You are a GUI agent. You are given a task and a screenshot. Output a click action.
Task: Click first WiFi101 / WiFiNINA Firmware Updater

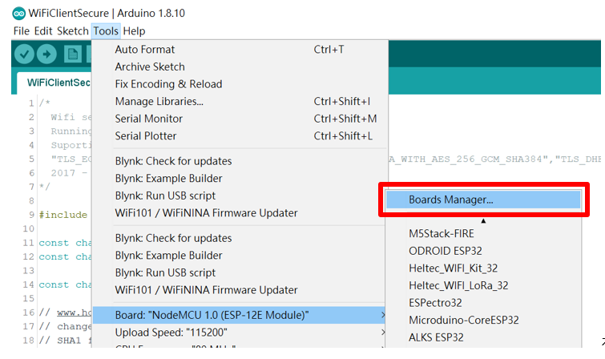point(240,213)
